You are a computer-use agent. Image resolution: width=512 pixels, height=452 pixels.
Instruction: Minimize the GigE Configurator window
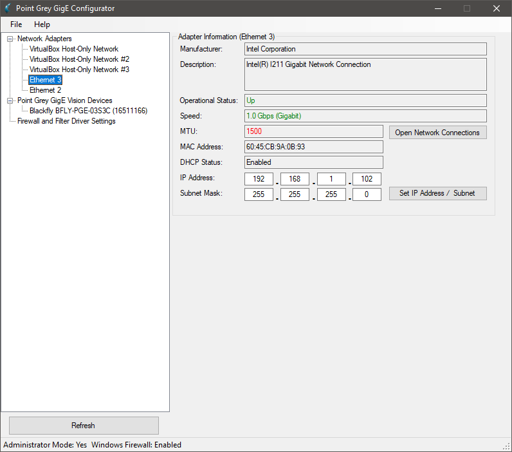[x=438, y=8]
